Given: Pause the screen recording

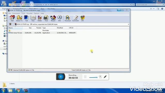Looking at the screenshot, I should click(61, 77).
